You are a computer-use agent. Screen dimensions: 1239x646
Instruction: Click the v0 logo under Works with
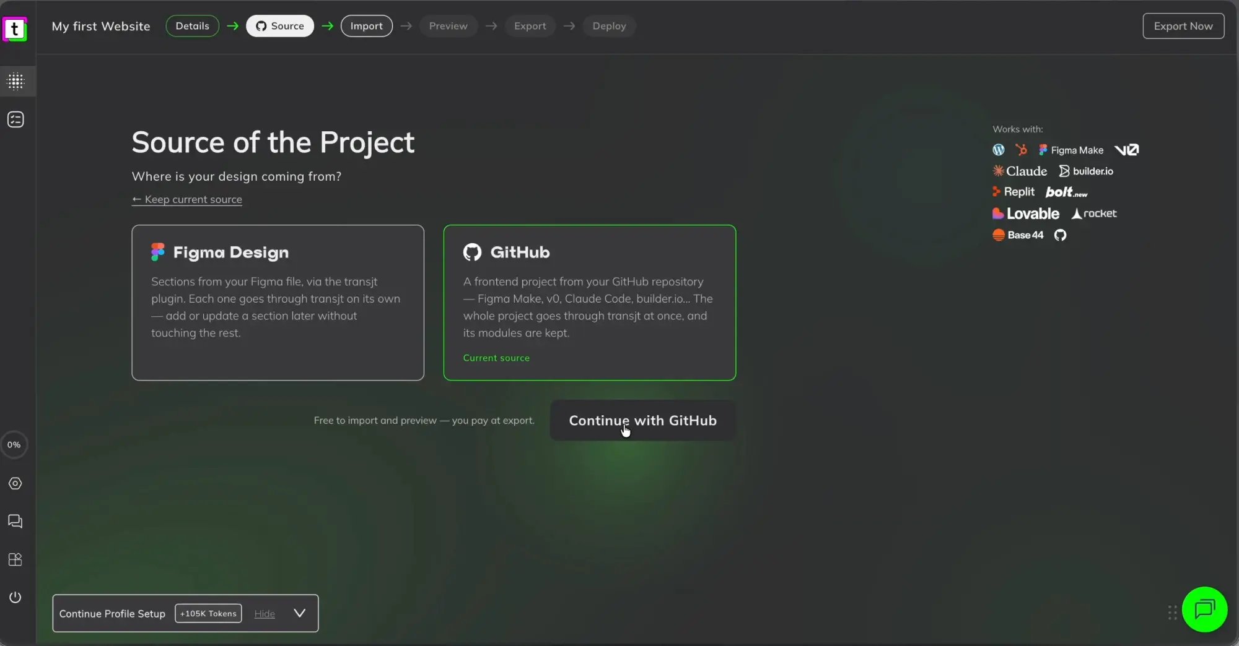pos(1126,150)
